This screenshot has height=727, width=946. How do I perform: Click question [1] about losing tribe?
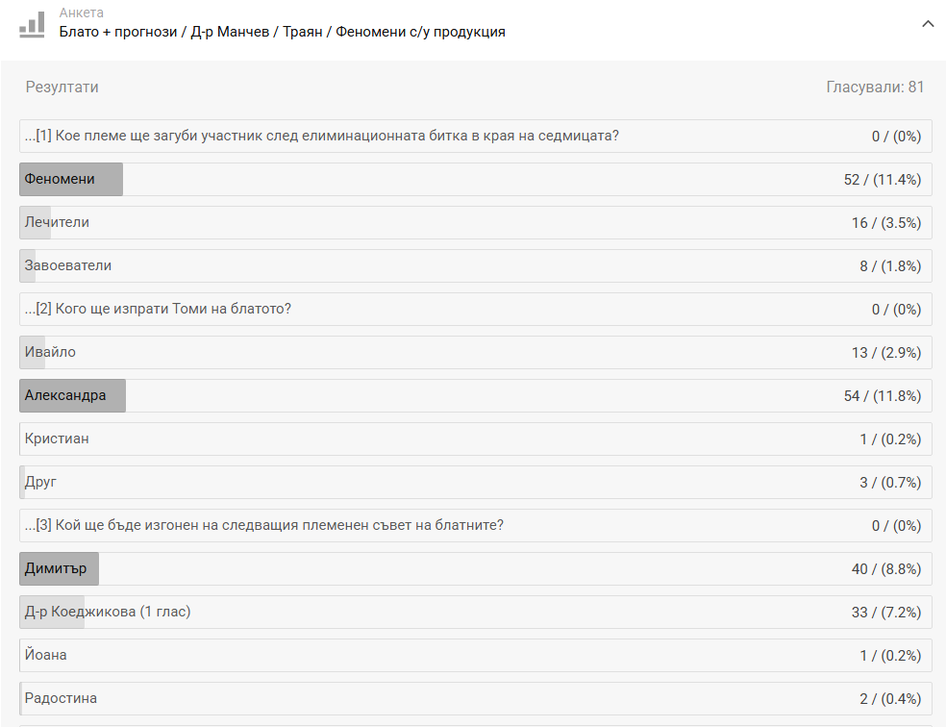click(321, 136)
